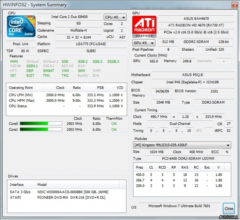Click the Operating Point column header

click(25, 88)
